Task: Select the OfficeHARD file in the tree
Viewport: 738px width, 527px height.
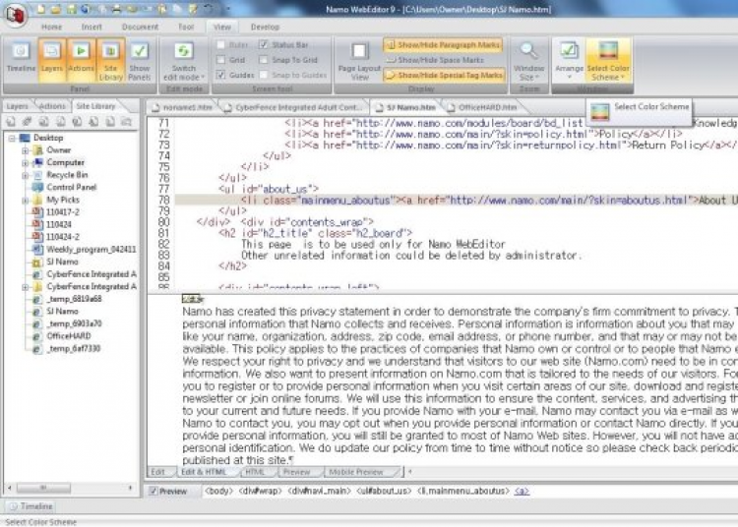Action: coord(68,336)
